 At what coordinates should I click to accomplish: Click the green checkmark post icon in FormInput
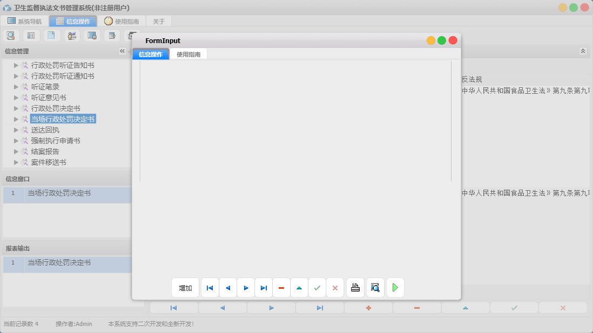pos(318,288)
